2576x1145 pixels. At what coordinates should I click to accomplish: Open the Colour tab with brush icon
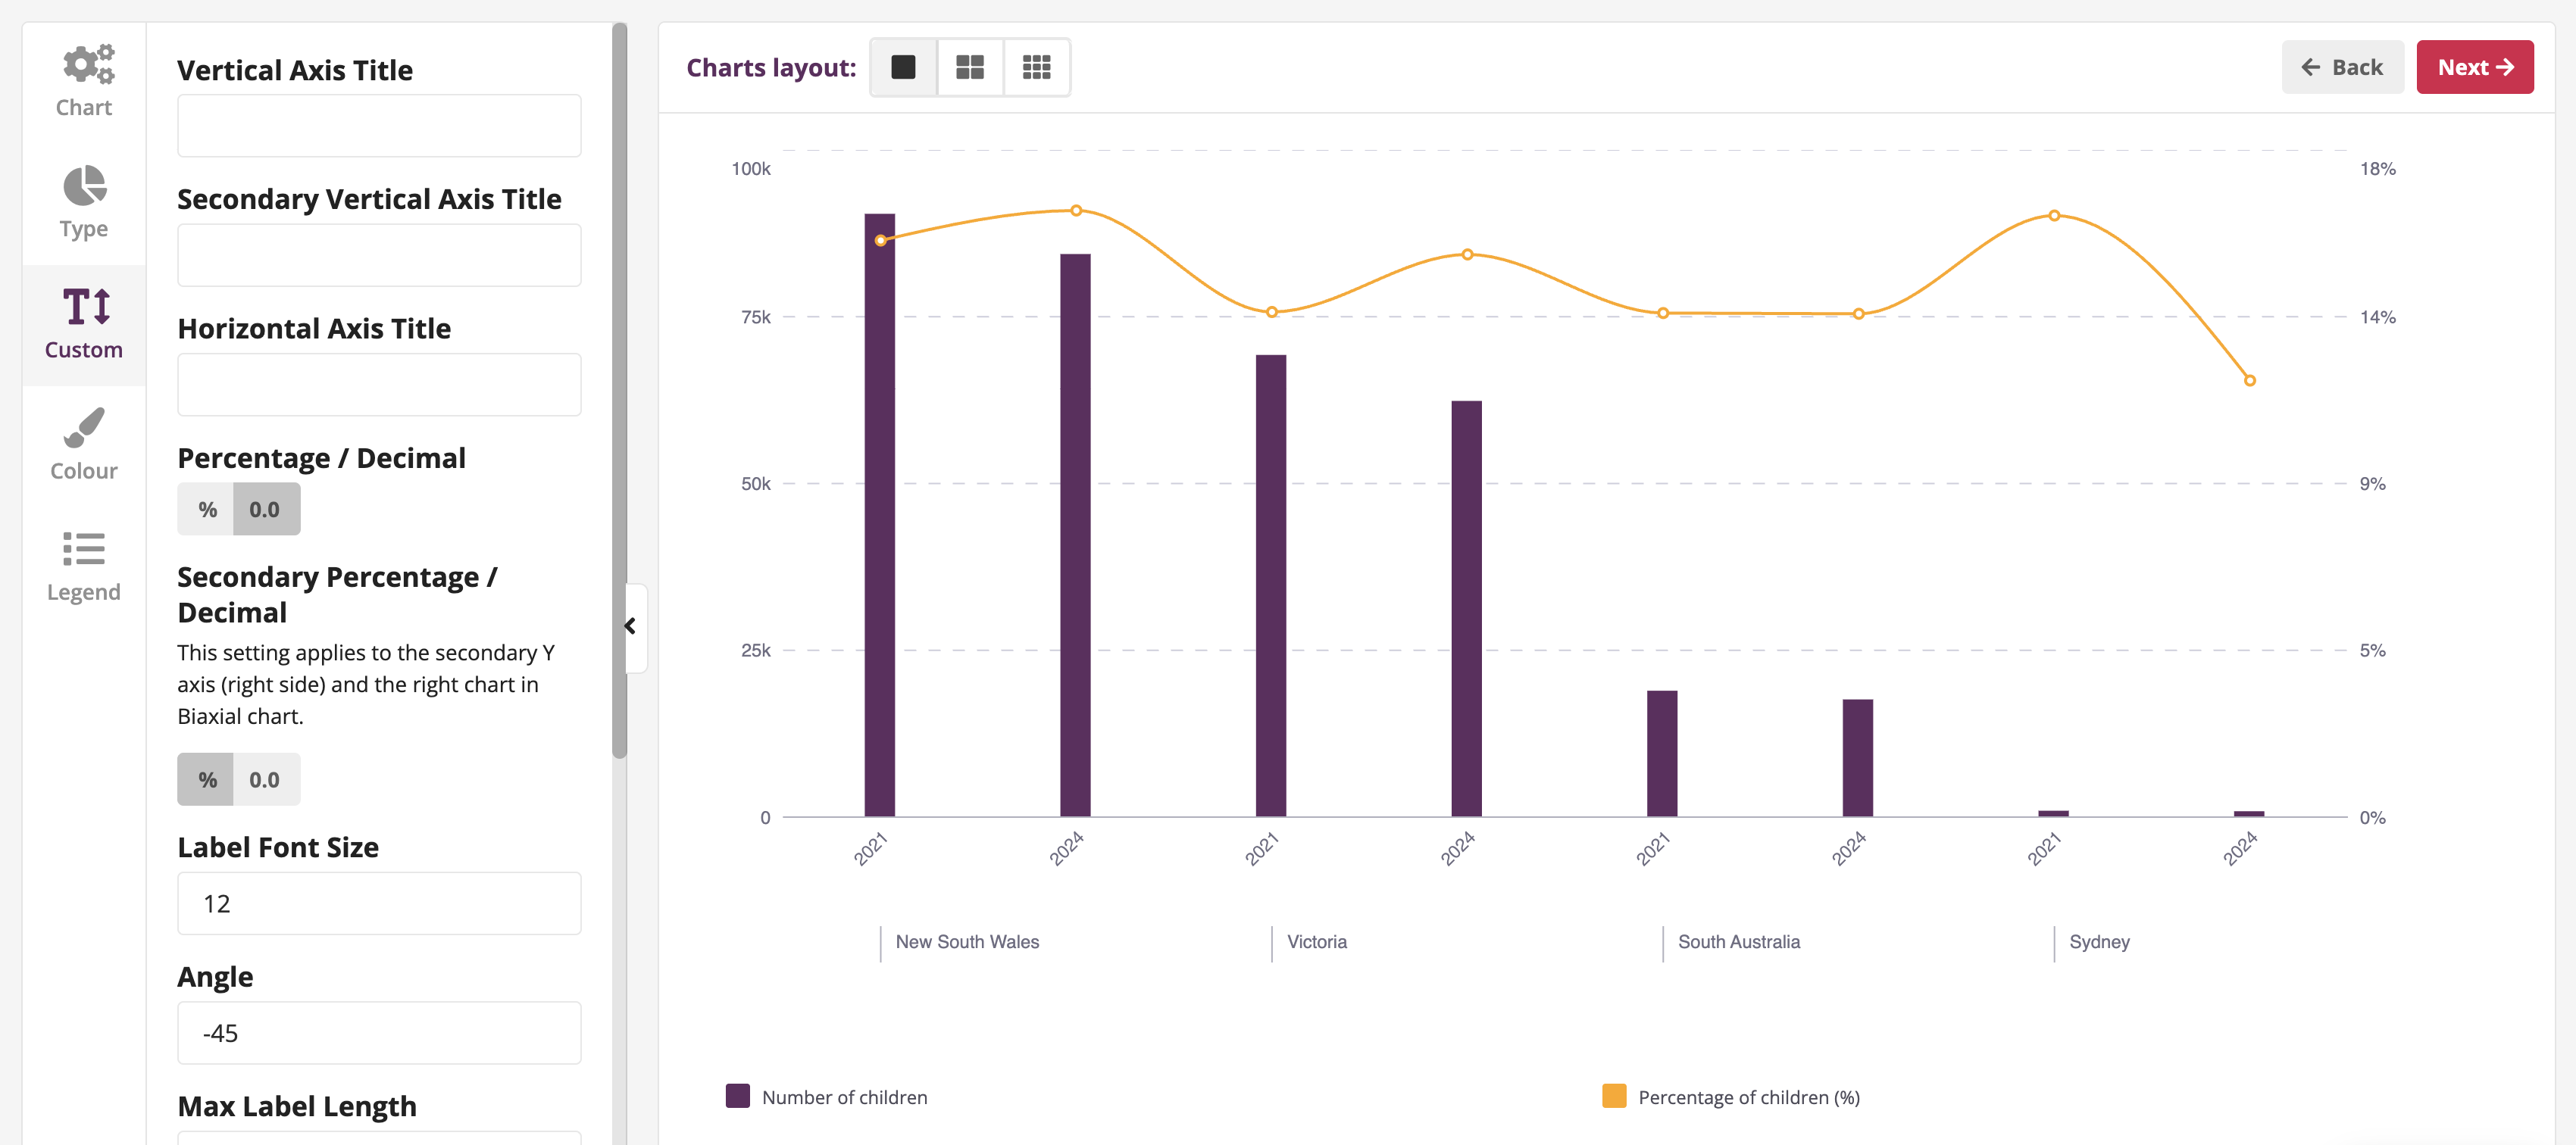(84, 445)
